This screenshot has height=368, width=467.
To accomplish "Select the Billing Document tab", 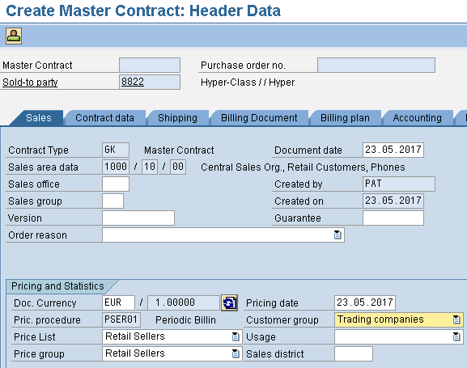I will click(x=259, y=118).
